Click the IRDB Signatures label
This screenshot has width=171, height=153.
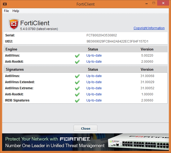pos(17,100)
